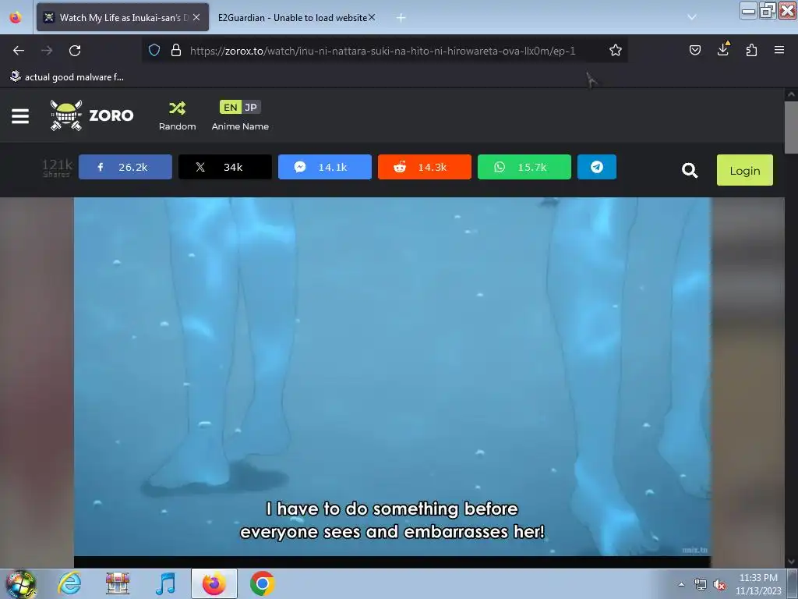
Task: Click the Login button
Action: 744,170
